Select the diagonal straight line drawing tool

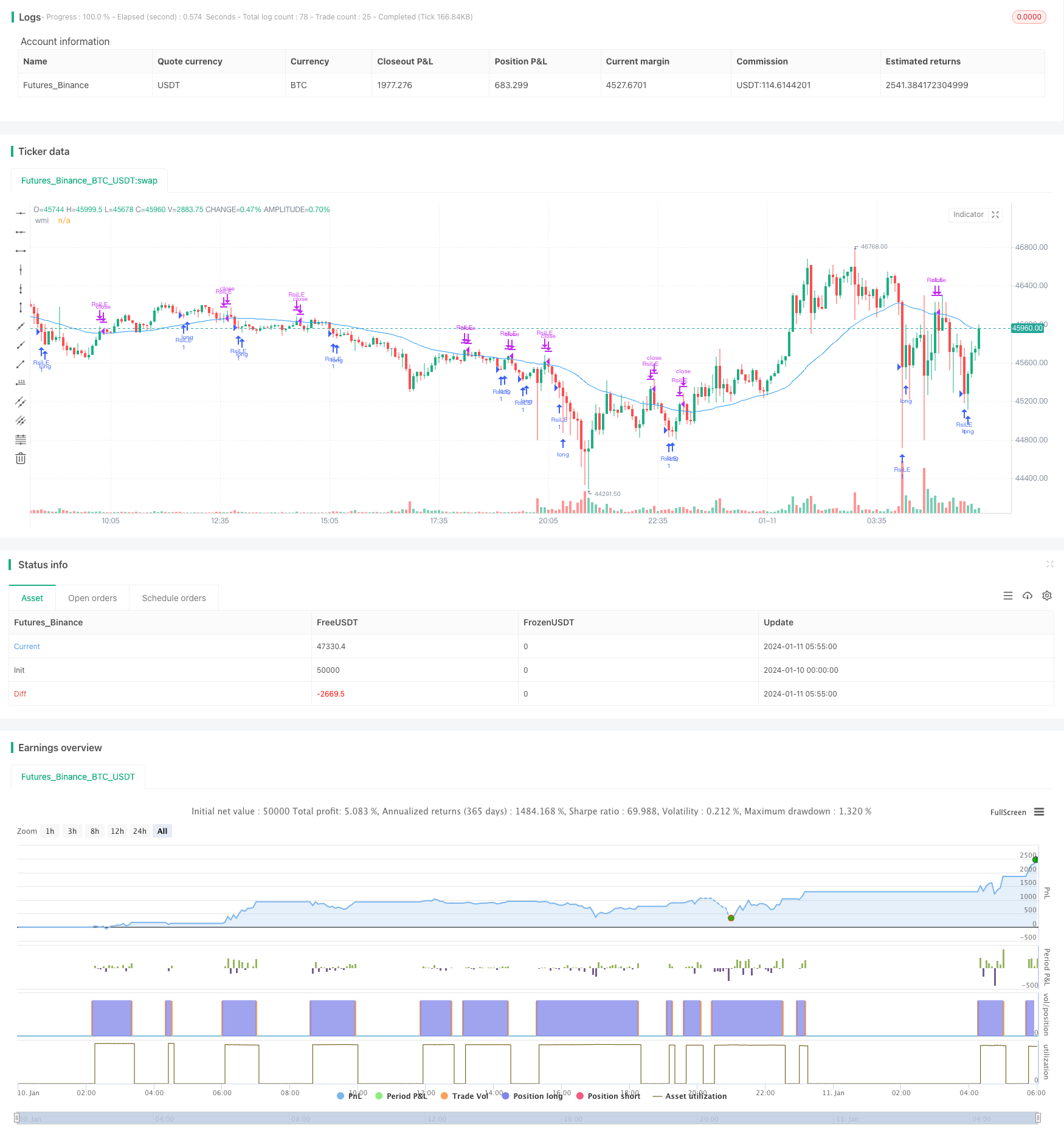coord(21,326)
